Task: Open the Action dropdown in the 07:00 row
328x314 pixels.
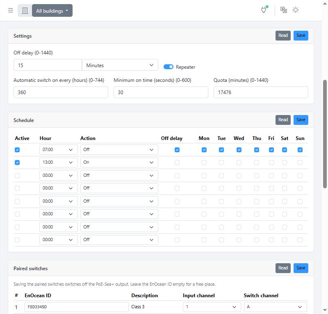Action: (x=119, y=149)
